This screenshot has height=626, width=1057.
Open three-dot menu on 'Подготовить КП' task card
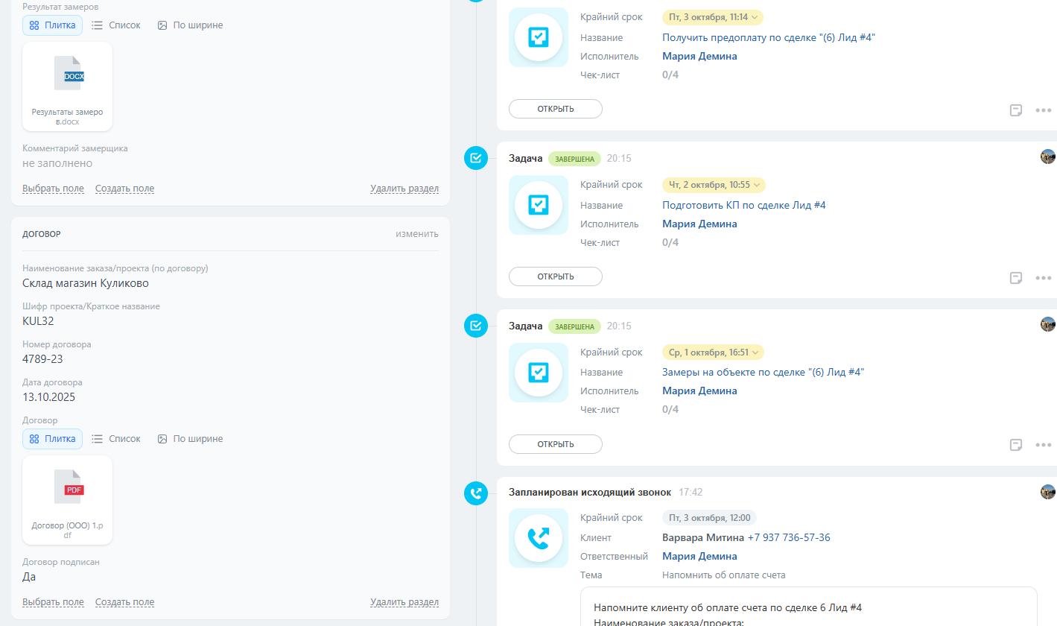tap(1044, 278)
